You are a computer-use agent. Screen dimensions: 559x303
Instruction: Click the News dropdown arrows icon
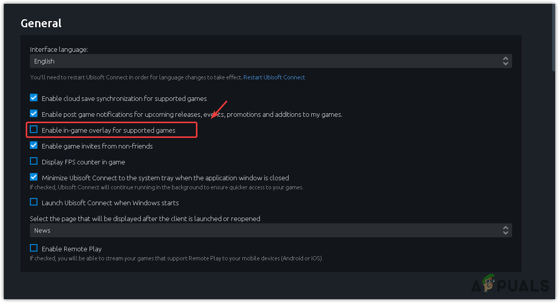tap(505, 230)
